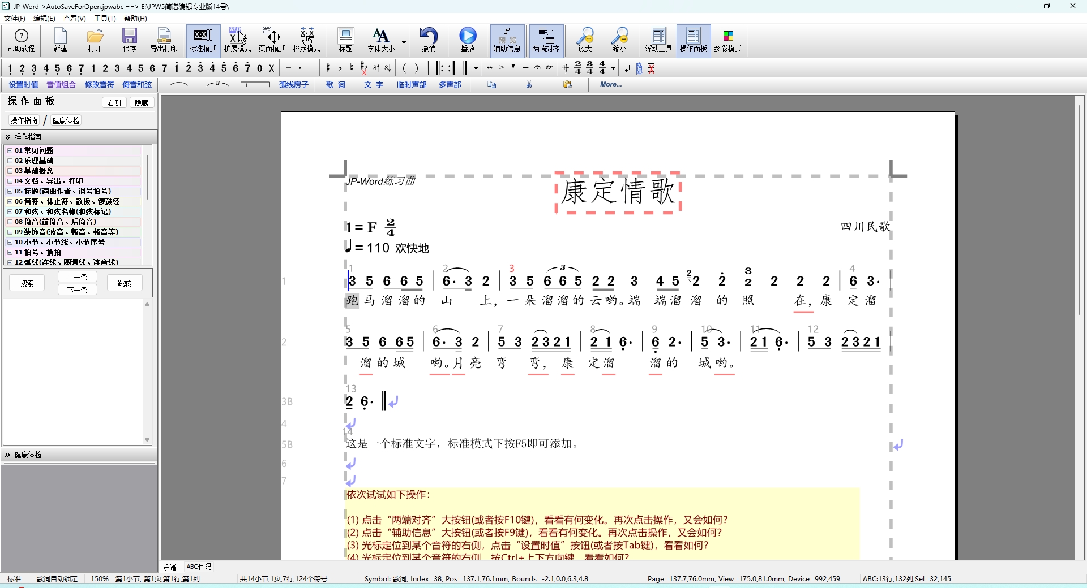The image size is (1087, 588).
Task: Play the score with 播放 button
Action: 468,41
